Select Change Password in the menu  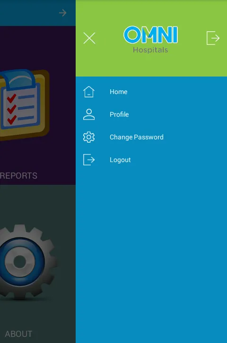(x=137, y=137)
